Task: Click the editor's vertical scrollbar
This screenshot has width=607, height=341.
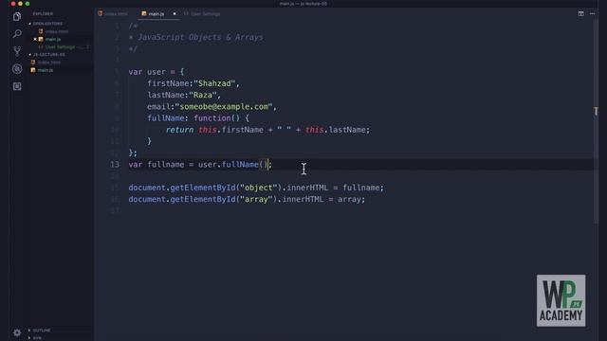Action: (x=596, y=122)
